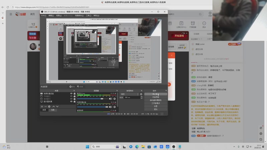Screen dimensions: 267x150
Task: Move the source up with the arrow
Action: pyautogui.click(x=54, y=106)
